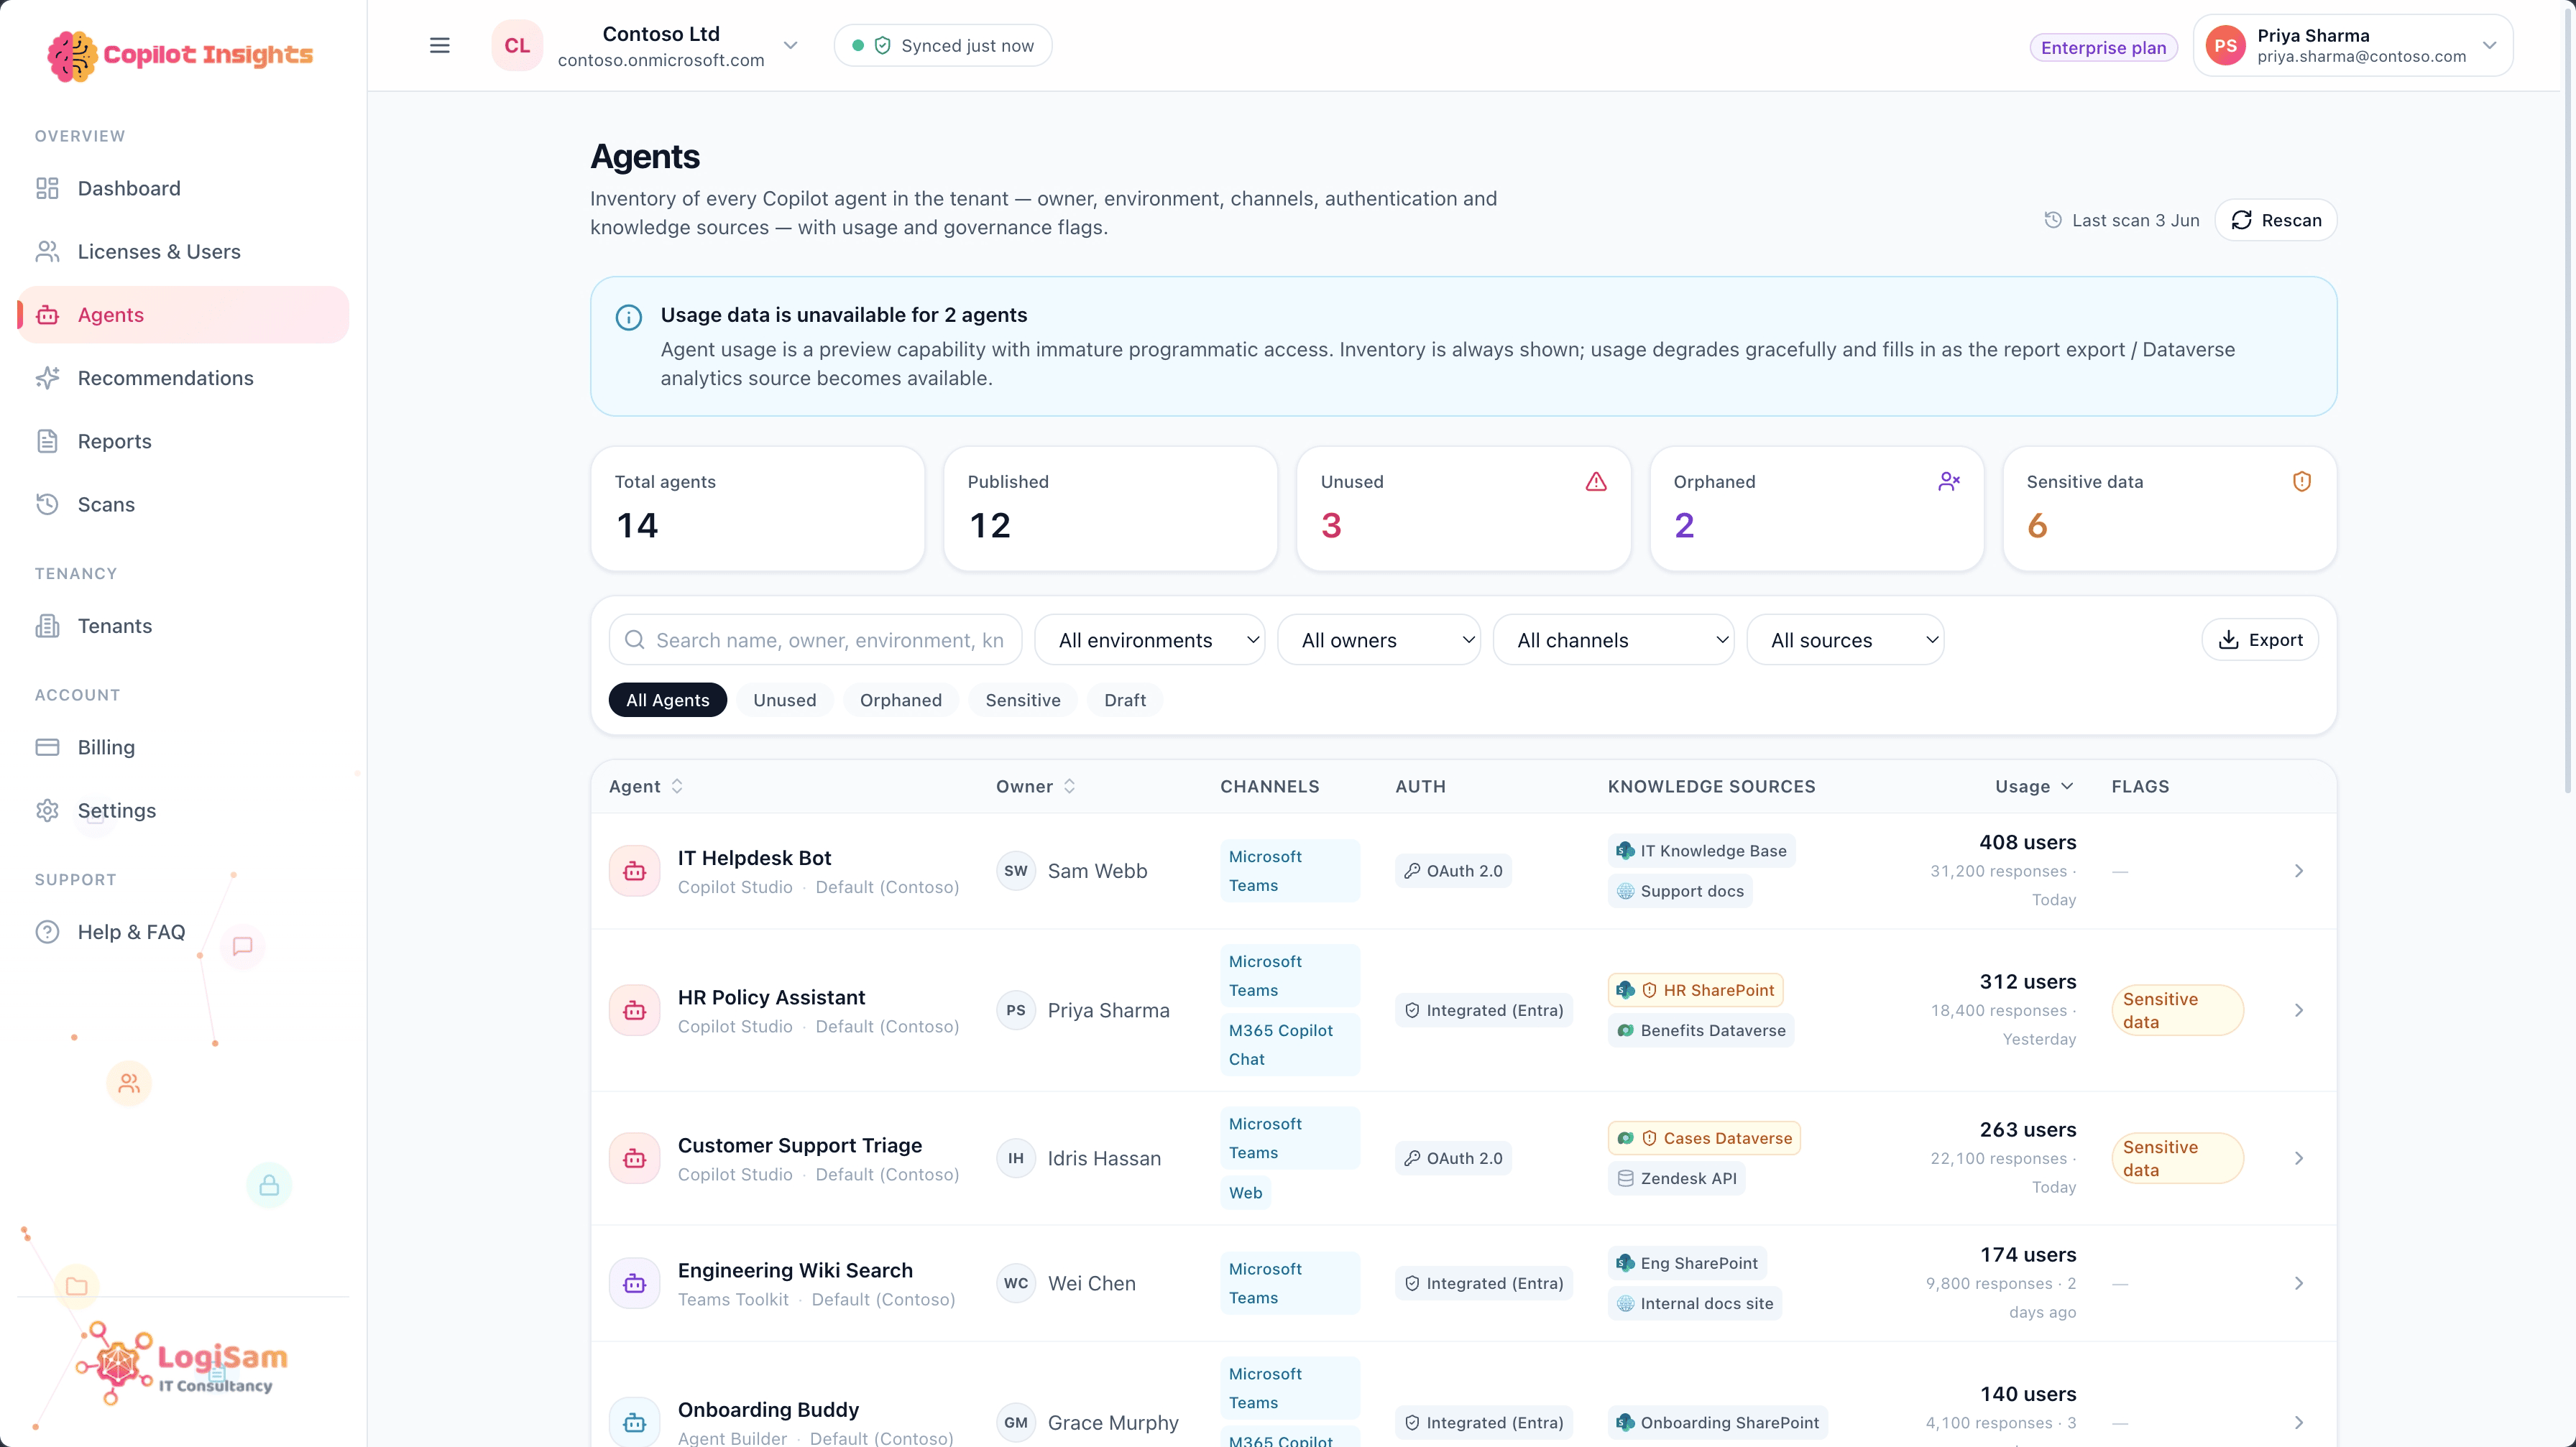Toggle the Sensitive filter chip
The image size is (2576, 1447).
coord(1022,700)
